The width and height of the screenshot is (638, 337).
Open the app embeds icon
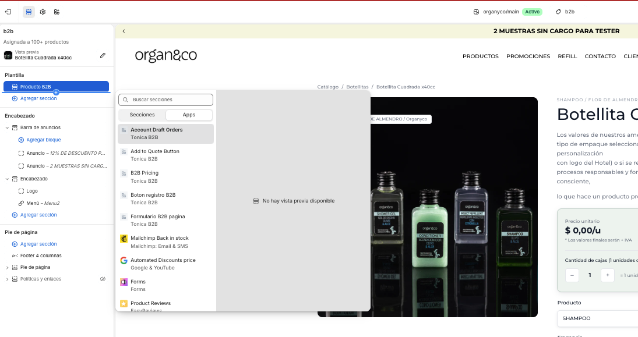57,12
